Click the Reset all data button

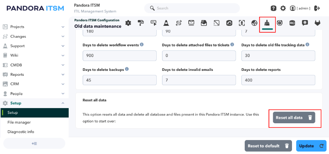(294, 118)
